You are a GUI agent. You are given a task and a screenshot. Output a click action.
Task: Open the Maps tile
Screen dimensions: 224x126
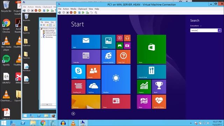pyautogui.click(x=144, y=102)
